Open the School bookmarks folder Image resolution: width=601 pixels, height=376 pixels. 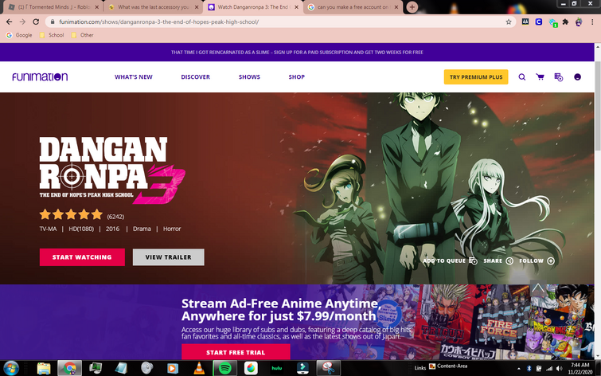[x=52, y=35]
